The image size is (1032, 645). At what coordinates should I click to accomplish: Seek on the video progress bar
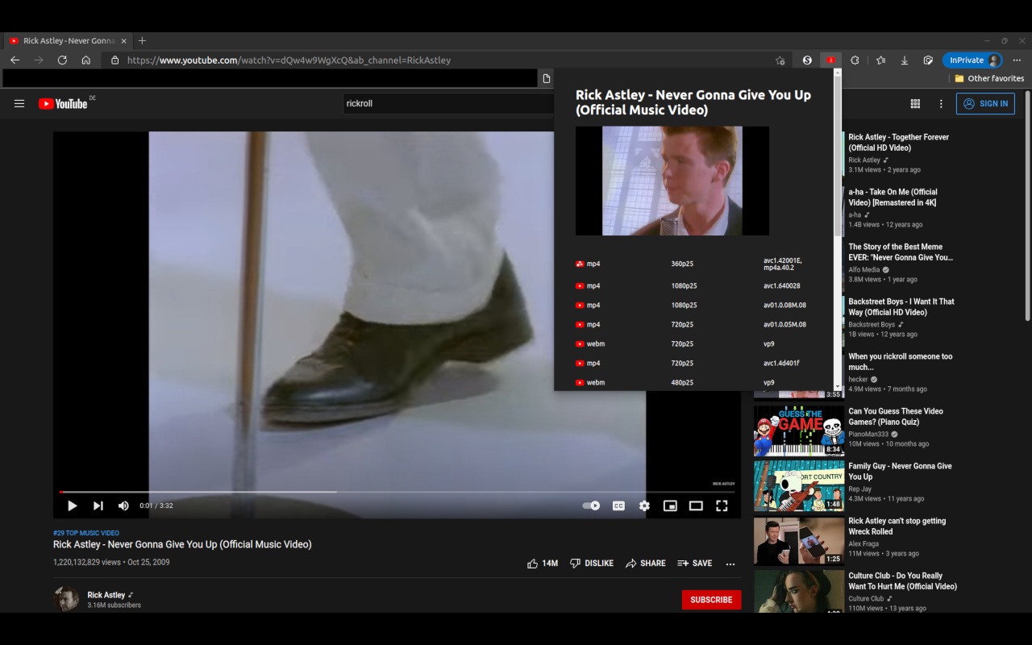click(x=397, y=492)
